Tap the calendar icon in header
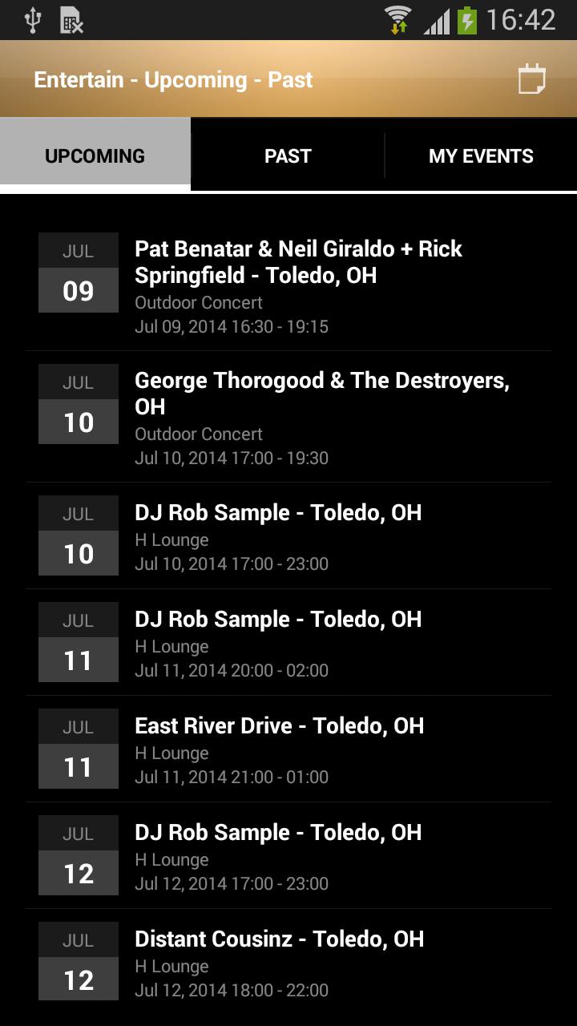 [x=531, y=79]
